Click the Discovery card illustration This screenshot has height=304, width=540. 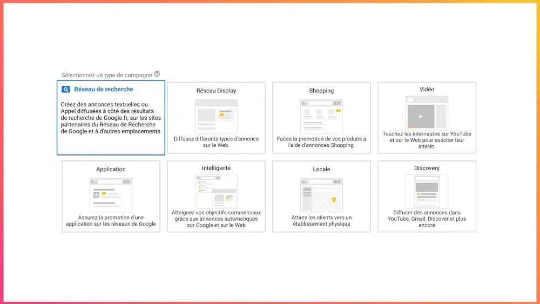(x=427, y=191)
